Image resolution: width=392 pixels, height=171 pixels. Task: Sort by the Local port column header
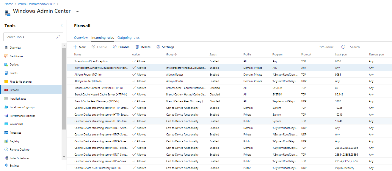point(341,55)
